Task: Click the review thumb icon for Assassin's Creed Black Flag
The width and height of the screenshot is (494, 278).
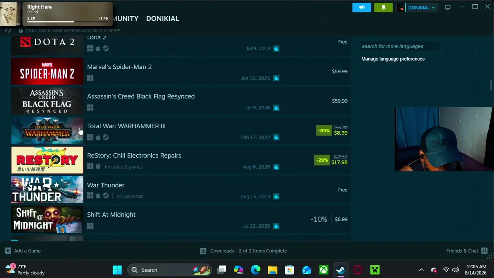Action: pyautogui.click(x=276, y=107)
